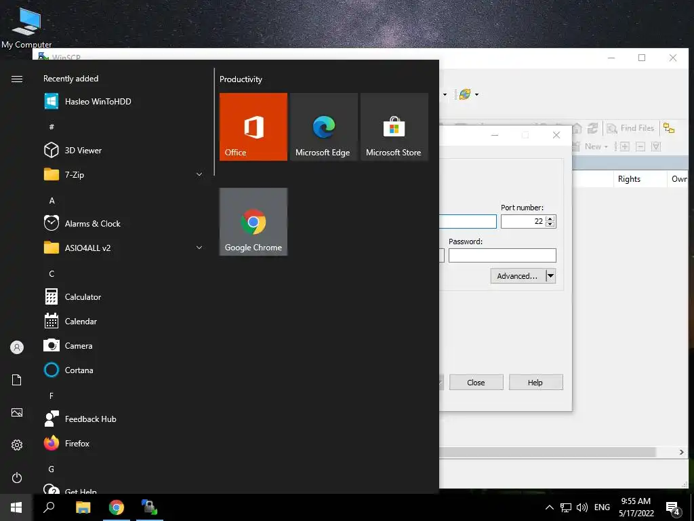Click the Password input field
This screenshot has width=694, height=521.
502,256
